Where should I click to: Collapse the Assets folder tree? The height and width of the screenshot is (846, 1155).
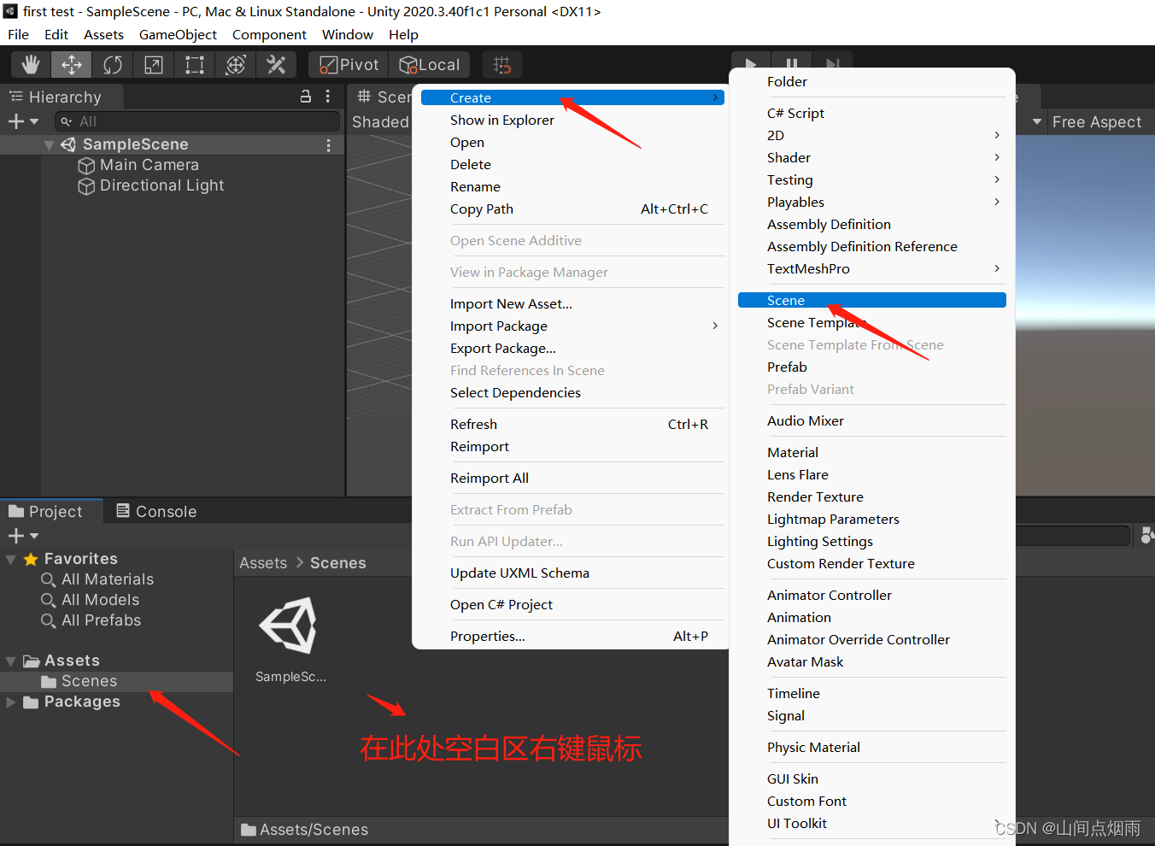(11, 661)
